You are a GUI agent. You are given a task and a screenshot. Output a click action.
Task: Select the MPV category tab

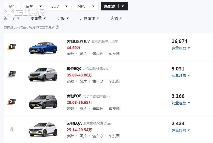click(86, 6)
